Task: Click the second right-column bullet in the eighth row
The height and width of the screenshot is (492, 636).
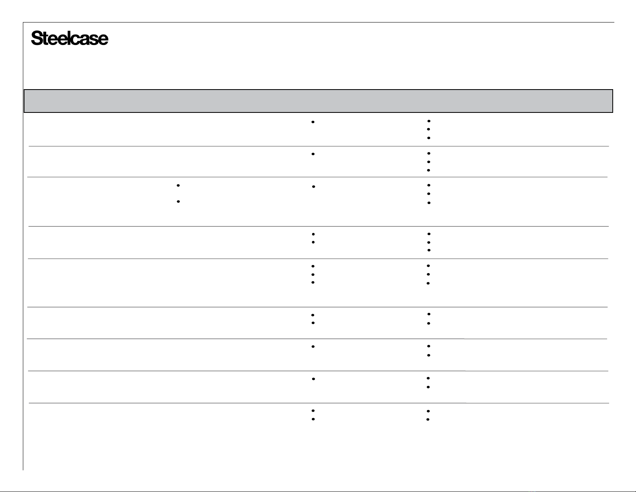Action: (x=429, y=387)
